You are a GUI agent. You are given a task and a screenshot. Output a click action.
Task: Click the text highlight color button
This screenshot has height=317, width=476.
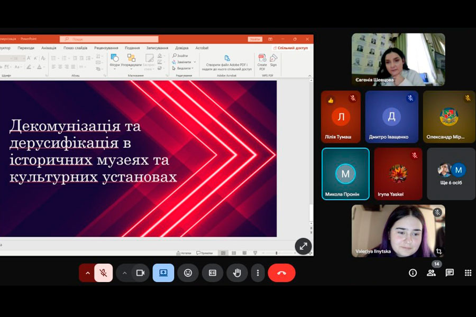click(29, 67)
